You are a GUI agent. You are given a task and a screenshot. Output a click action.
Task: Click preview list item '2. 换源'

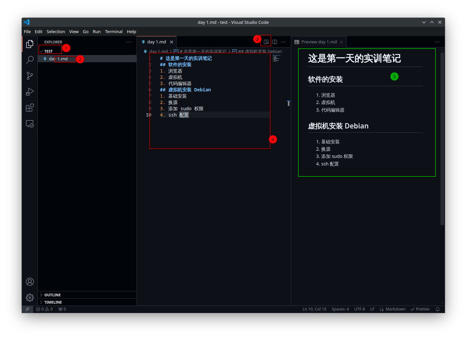(x=323, y=149)
